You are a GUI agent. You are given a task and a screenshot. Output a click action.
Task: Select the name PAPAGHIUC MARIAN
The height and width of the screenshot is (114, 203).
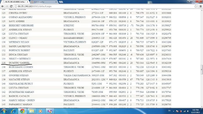pos(21,104)
